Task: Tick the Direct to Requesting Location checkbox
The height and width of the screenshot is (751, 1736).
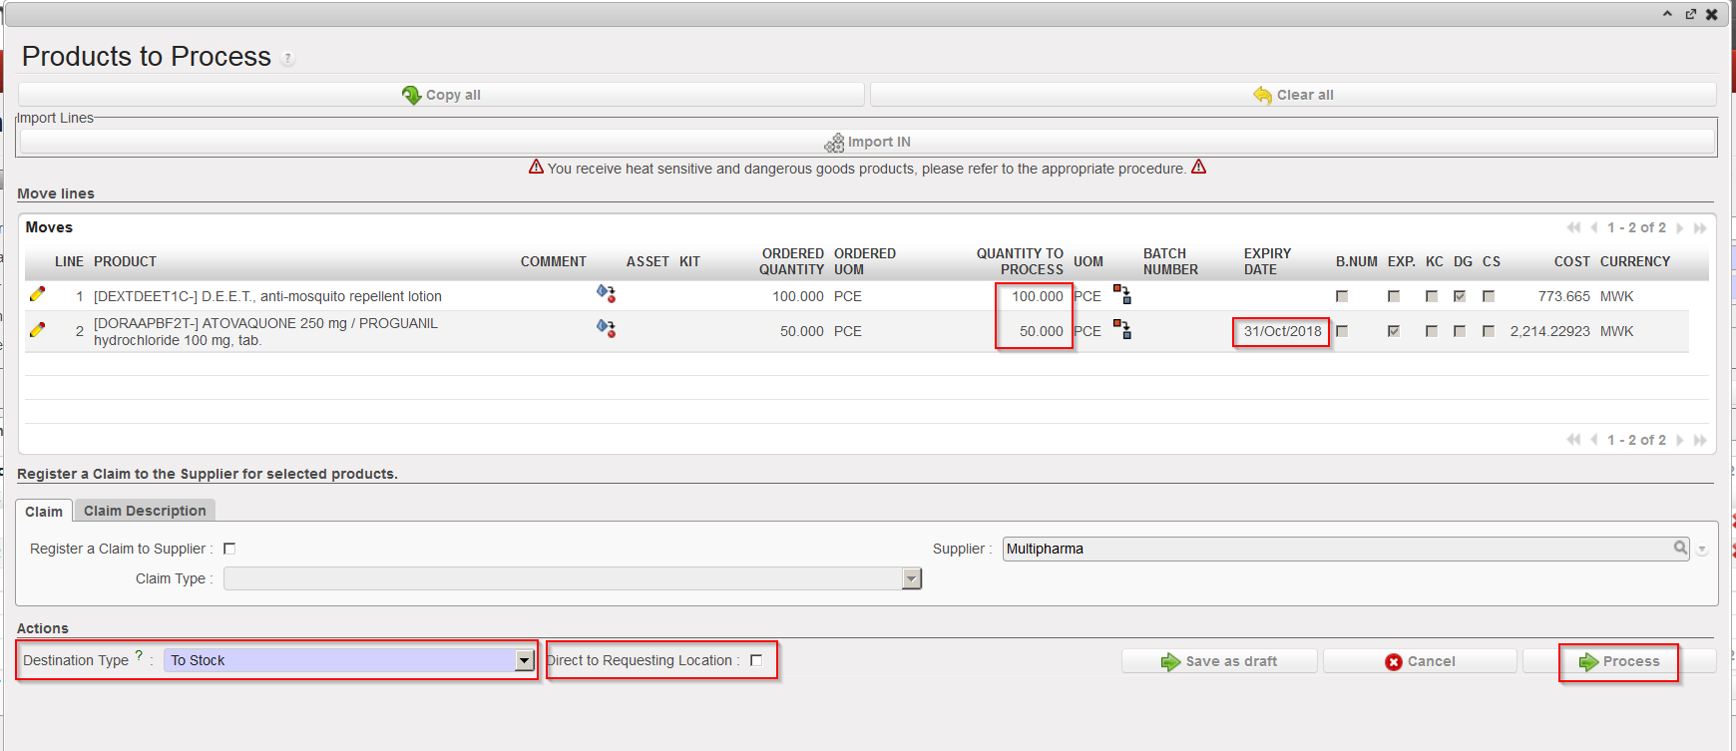Action: (756, 660)
